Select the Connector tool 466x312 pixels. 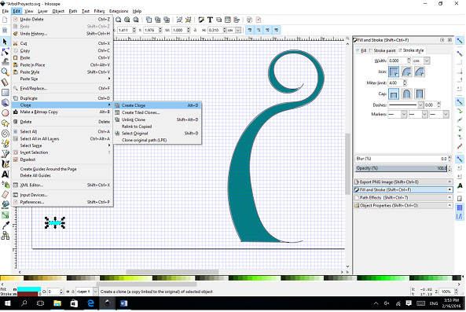[x=5, y=236]
